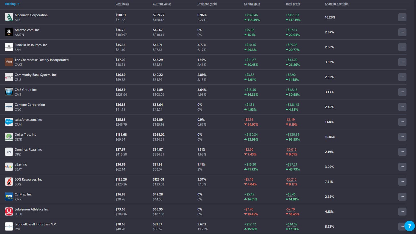
Task: Click the Dollar Tree current value $269.02
Action: click(x=159, y=135)
